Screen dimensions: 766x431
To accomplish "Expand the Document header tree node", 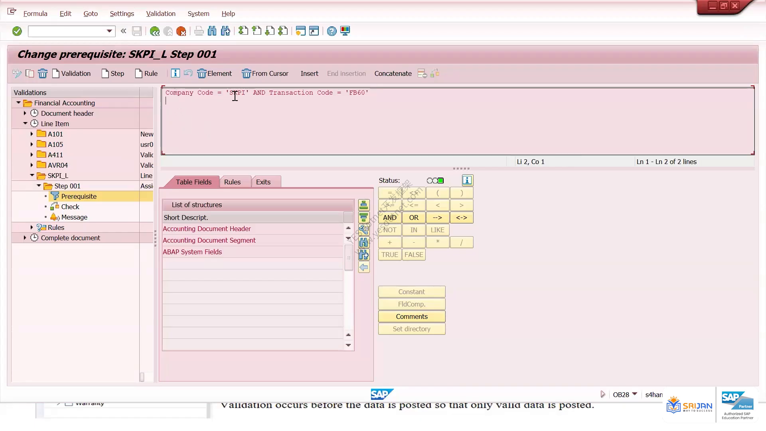I will pyautogui.click(x=25, y=113).
